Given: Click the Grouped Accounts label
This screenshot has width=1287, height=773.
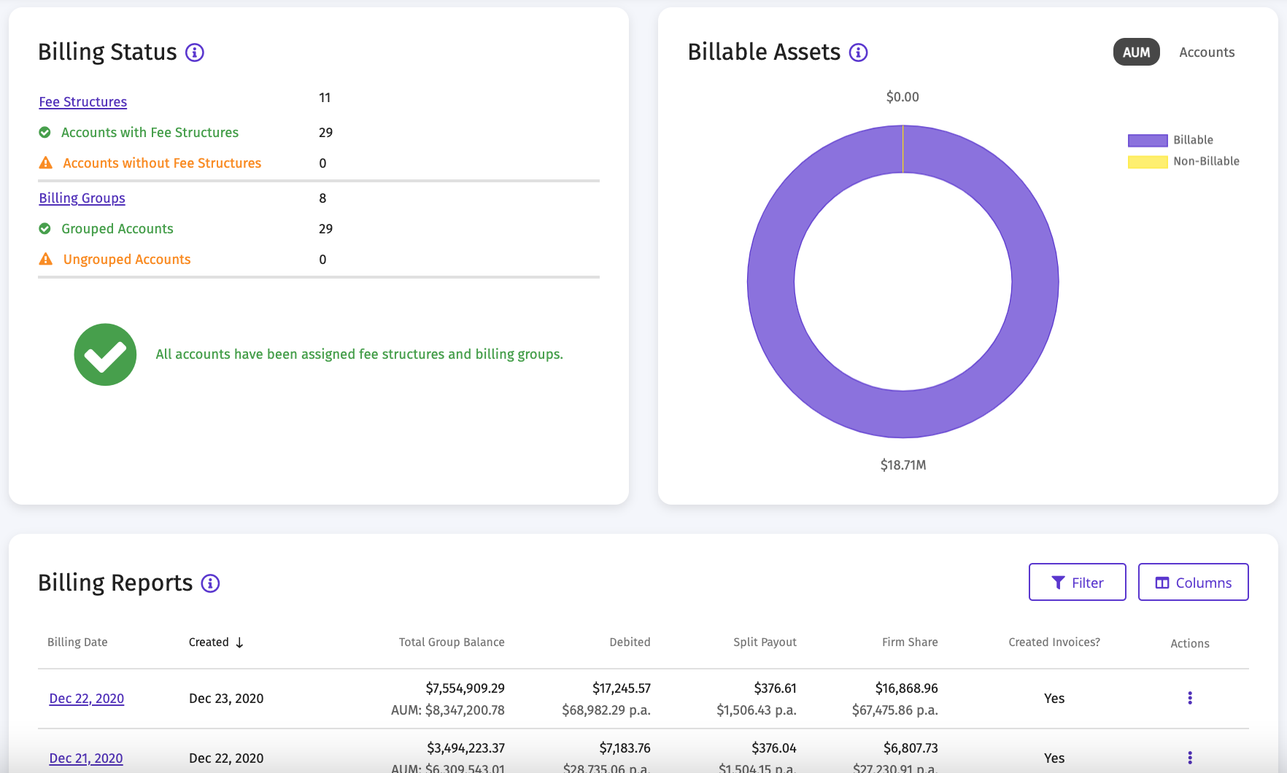Looking at the screenshot, I should point(117,229).
